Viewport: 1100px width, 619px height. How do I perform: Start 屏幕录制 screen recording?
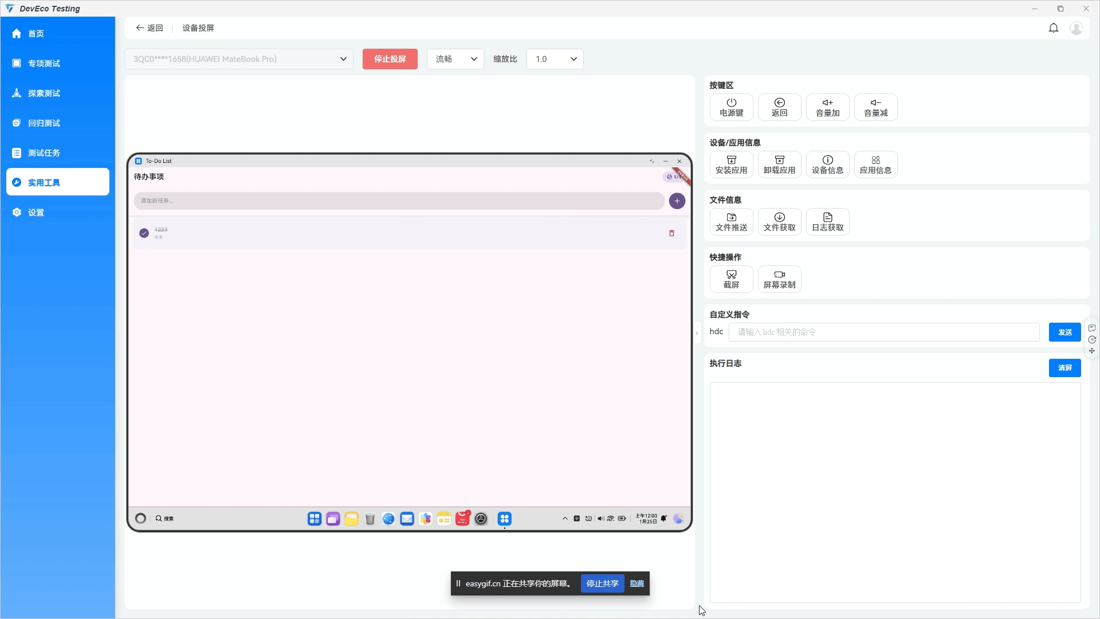(779, 279)
